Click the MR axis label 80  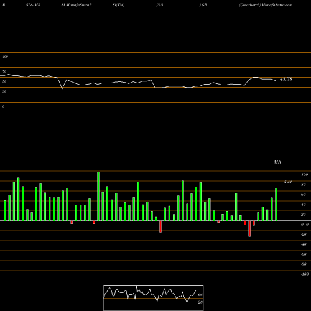pyautogui.click(x=304, y=185)
